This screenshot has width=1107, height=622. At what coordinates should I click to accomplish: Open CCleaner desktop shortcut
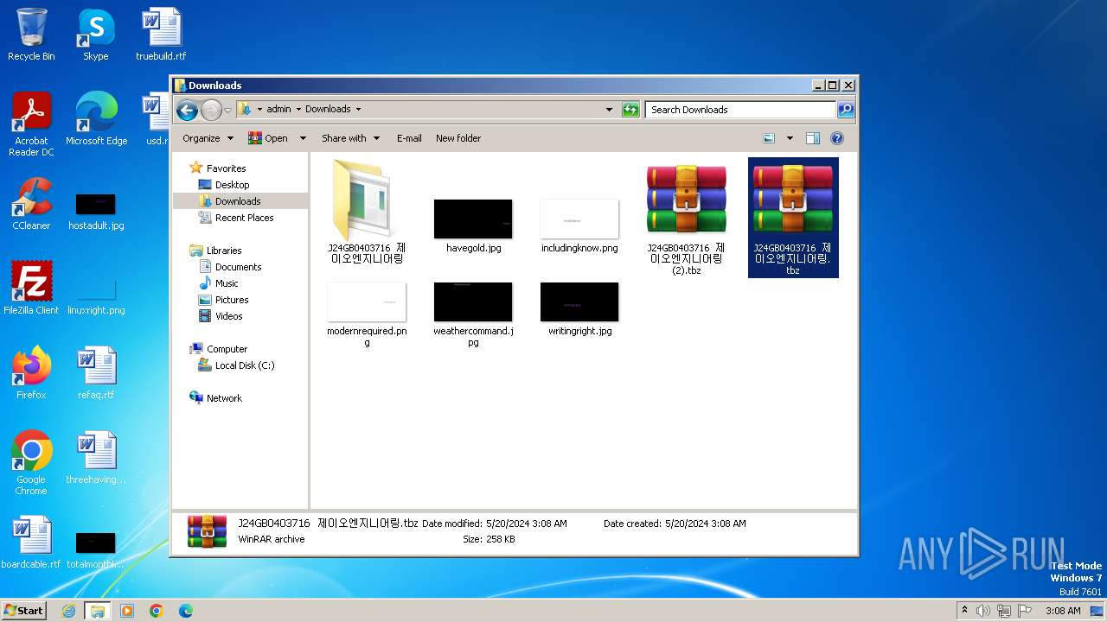31,203
